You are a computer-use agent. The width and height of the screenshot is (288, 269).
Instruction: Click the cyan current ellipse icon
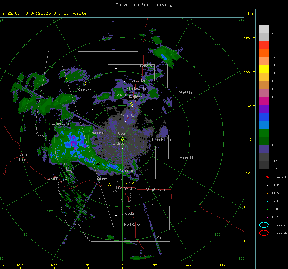click(264, 225)
